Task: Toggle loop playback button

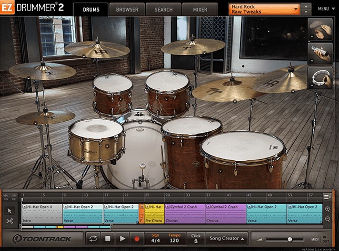Action: (93, 238)
